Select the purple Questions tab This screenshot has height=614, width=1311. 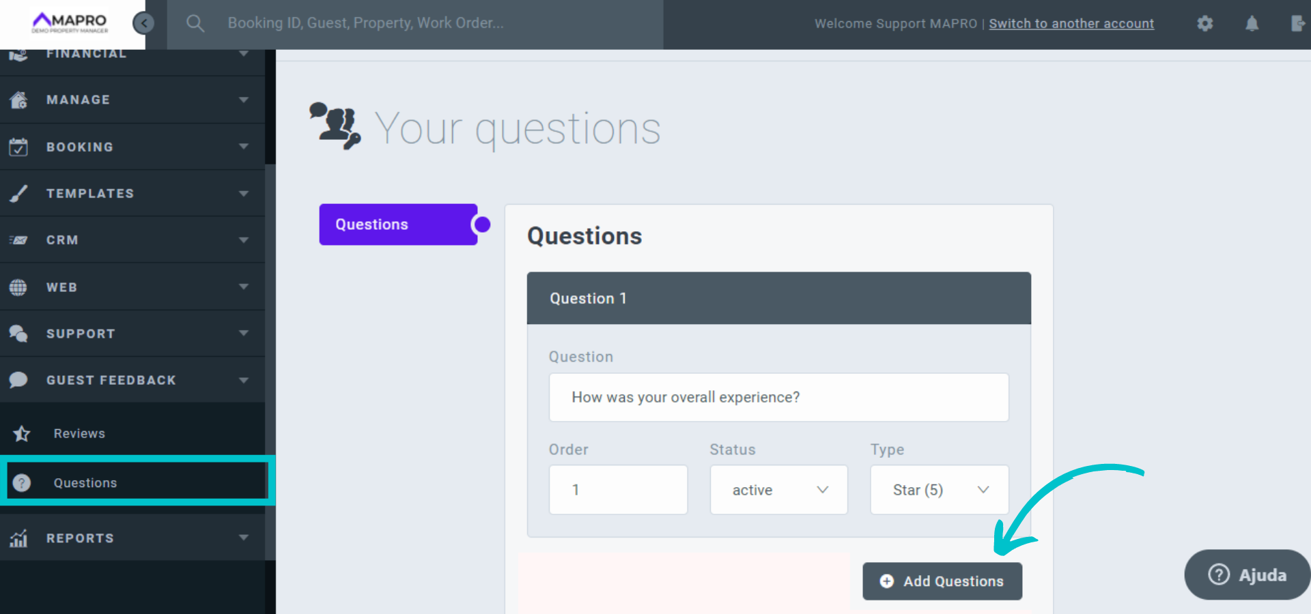click(x=398, y=224)
